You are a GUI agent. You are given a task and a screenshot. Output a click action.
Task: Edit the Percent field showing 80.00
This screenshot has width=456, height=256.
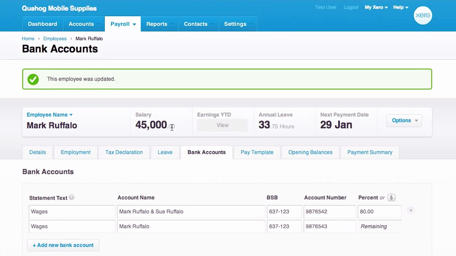pyautogui.click(x=379, y=212)
